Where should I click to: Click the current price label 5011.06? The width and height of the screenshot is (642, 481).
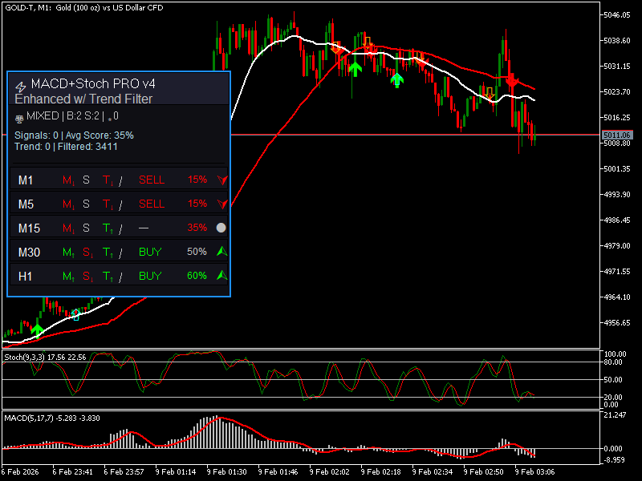[617, 135]
